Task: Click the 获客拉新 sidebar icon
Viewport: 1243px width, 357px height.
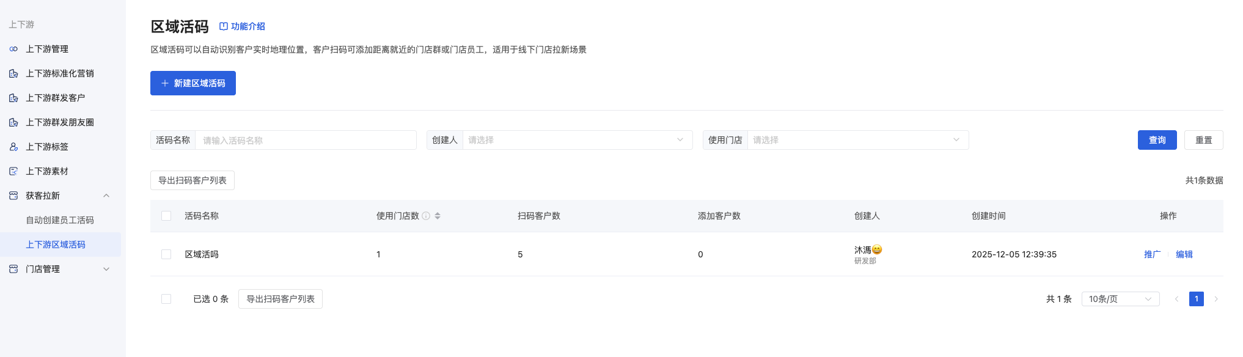Action: [13, 196]
